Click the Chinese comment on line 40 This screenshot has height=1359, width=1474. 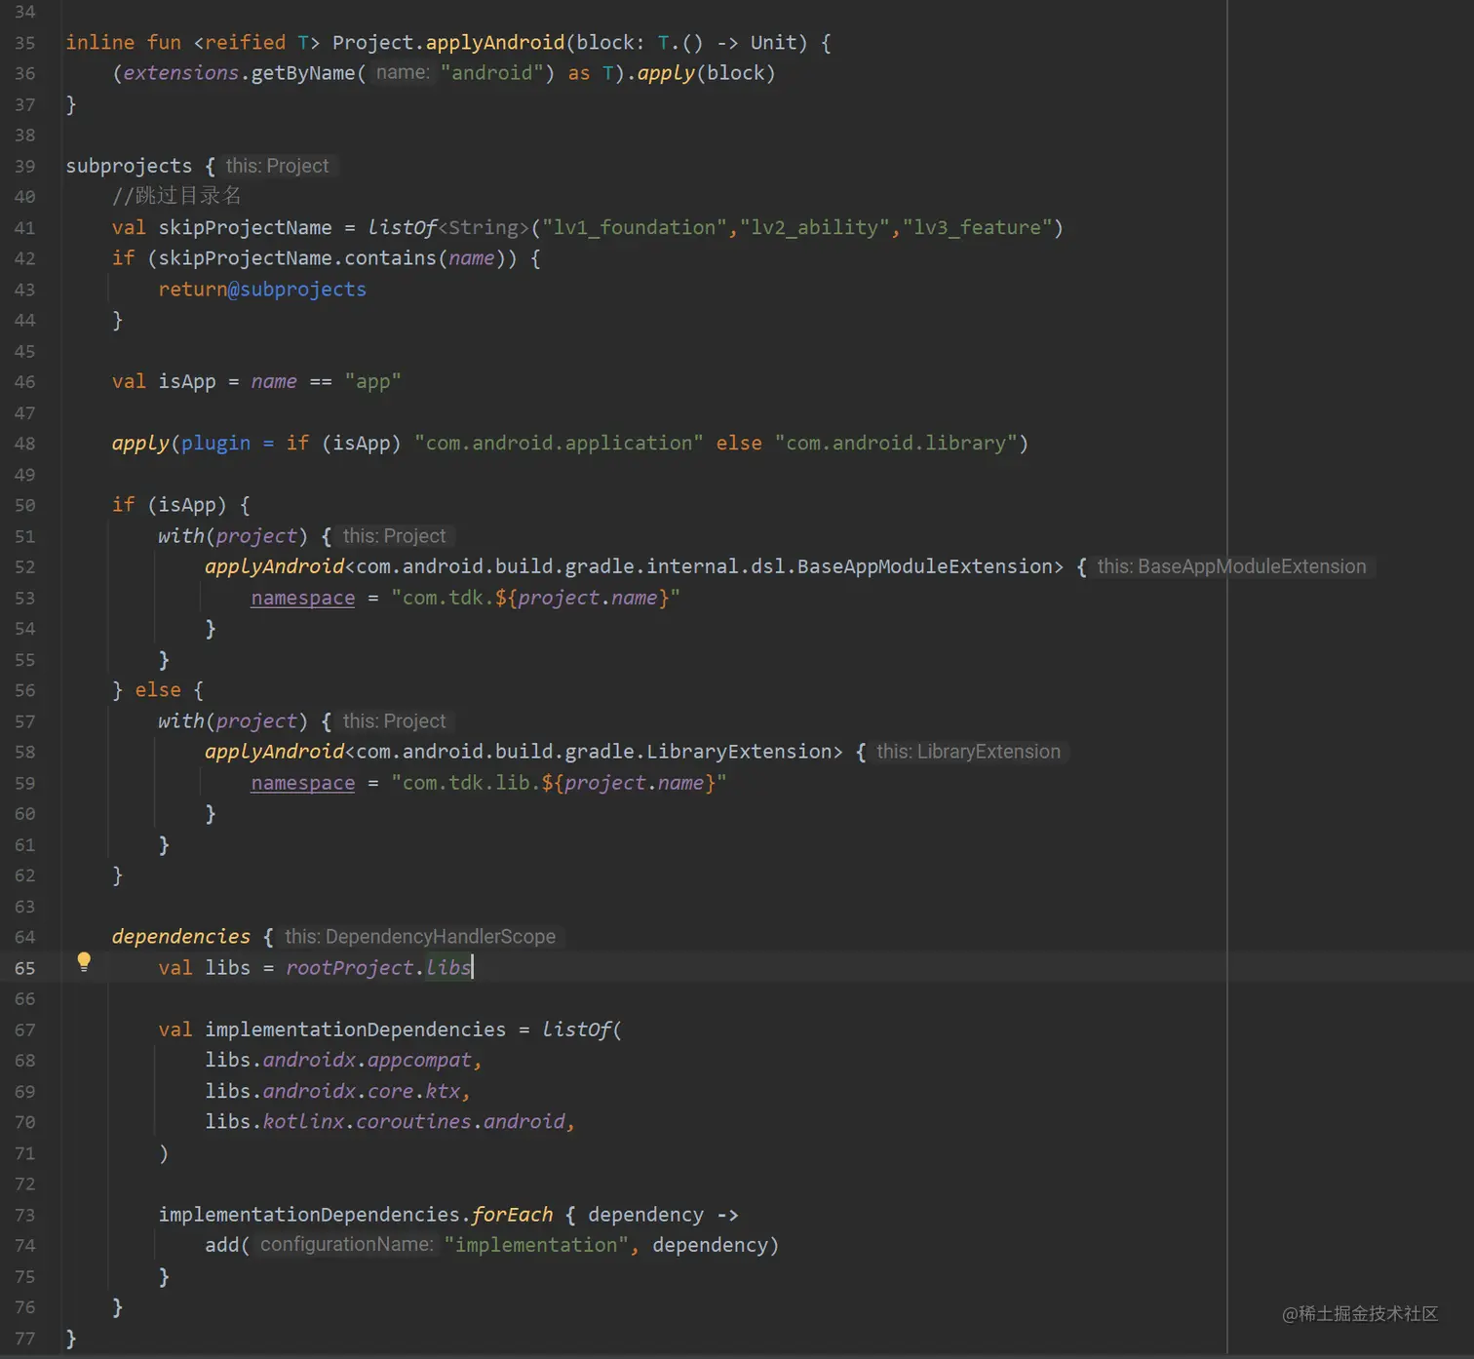point(176,196)
